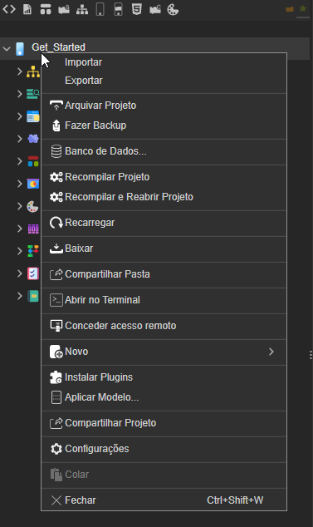Click the paint palette icon in top toolbar
This screenshot has width=313, height=527.
tap(173, 10)
